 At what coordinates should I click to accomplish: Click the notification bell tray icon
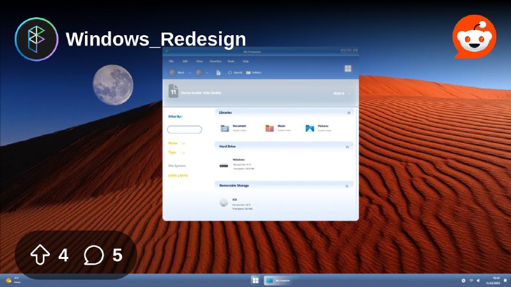point(505,281)
